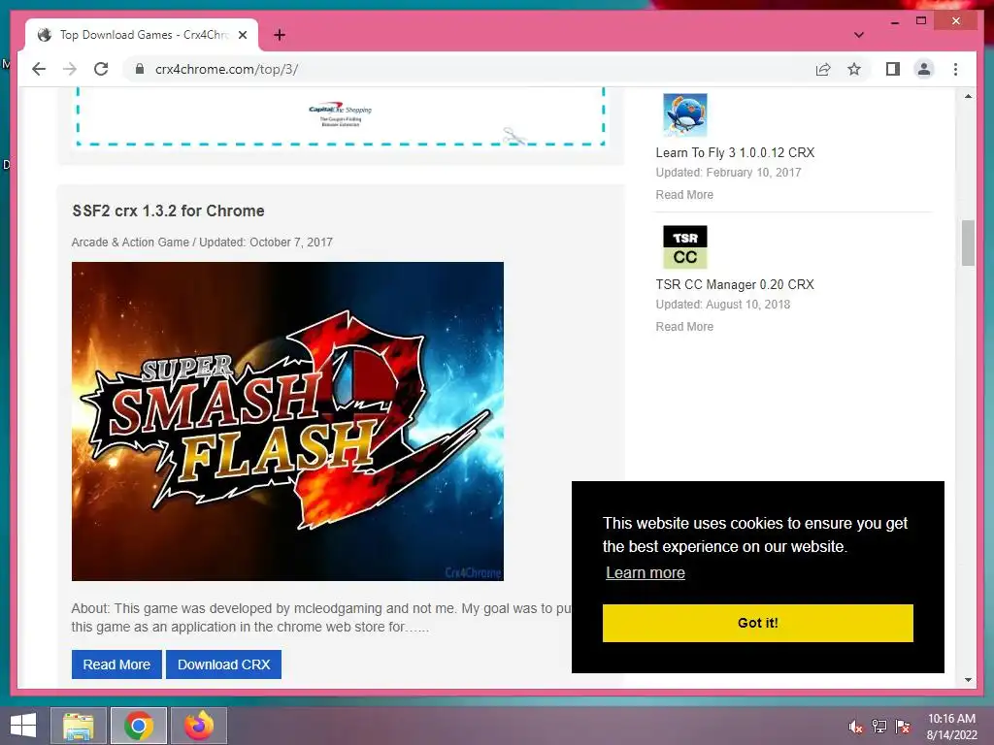Open Learn To Fly 3 1.0.0.12 CRX link
The image size is (994, 745).
(735, 152)
